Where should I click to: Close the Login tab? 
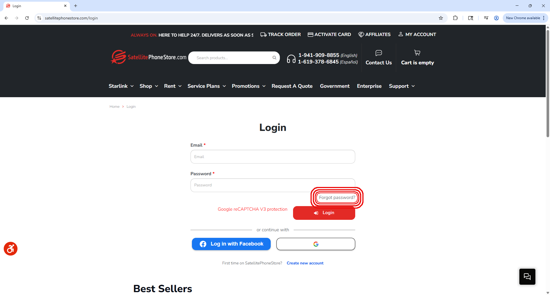[x=65, y=6]
